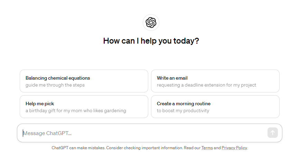Viewport: 301px width, 152px height.
Task: Click the 'ChatGPT can make mistakes' disclaimer text
Action: coord(78,148)
